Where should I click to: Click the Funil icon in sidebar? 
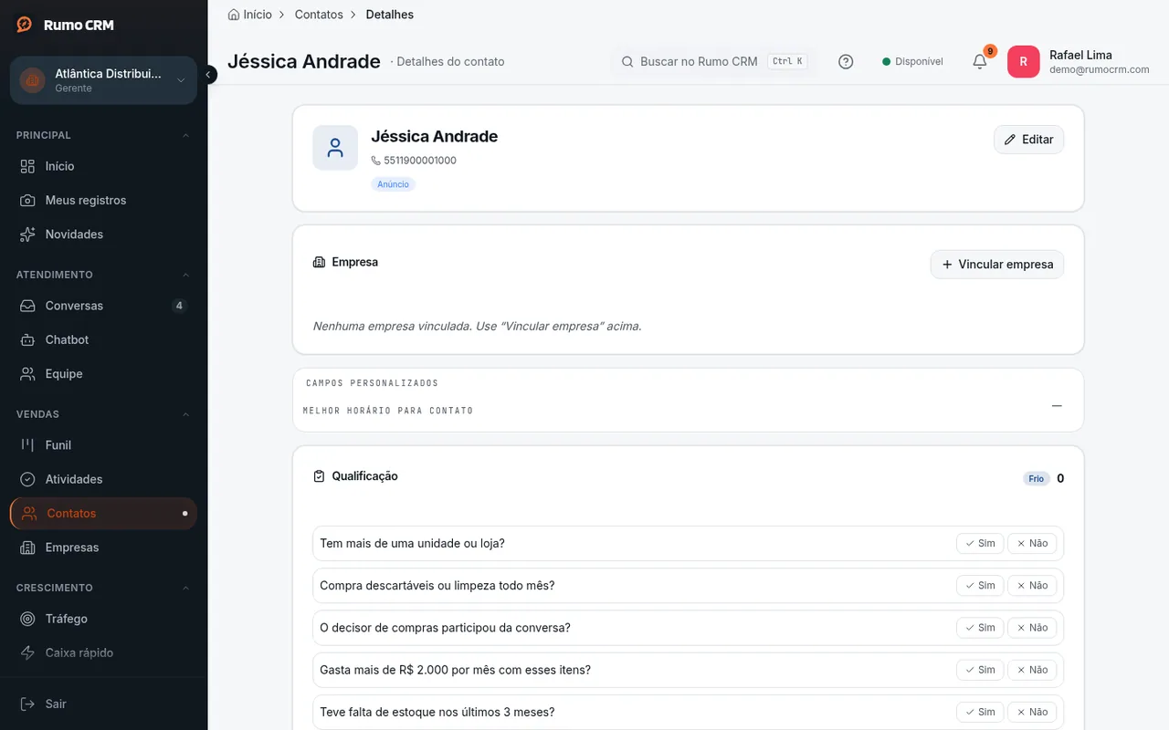pyautogui.click(x=28, y=445)
